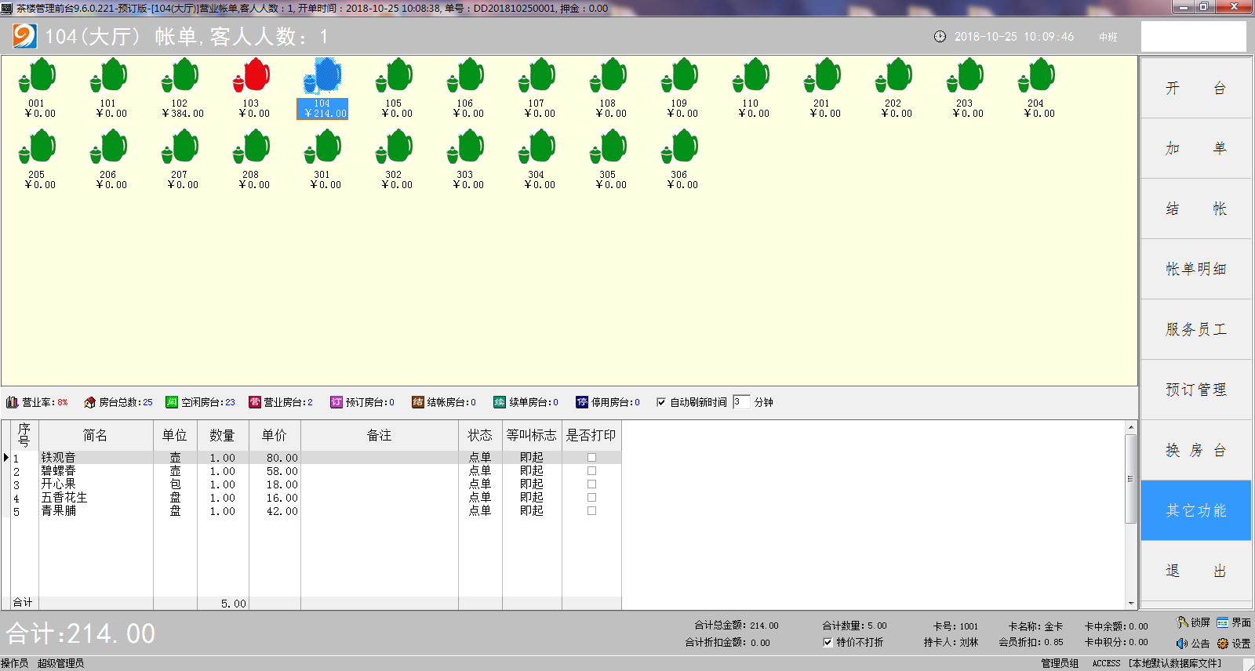Click the 界面 interface icon
This screenshot has width=1255, height=671.
1223,622
